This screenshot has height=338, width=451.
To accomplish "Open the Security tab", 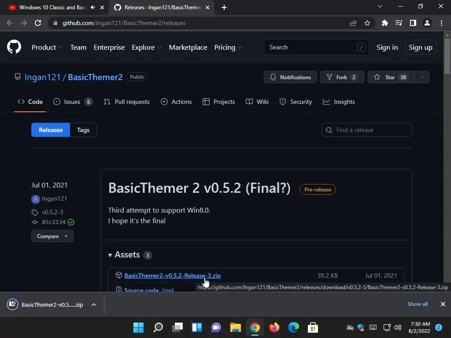I will click(296, 102).
